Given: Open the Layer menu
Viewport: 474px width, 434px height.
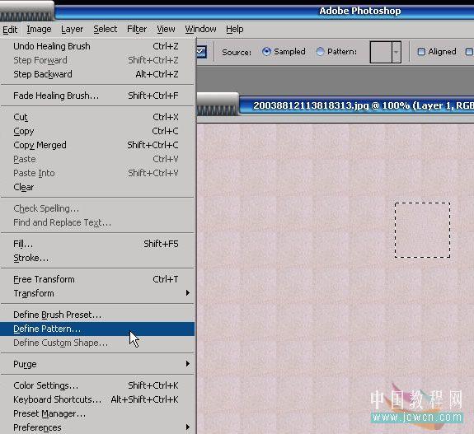Looking at the screenshot, I should [72, 30].
